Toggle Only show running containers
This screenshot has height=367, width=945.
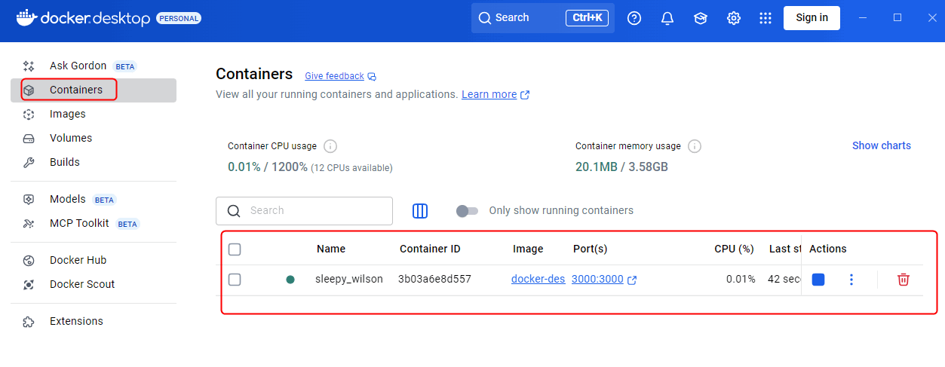pos(468,211)
